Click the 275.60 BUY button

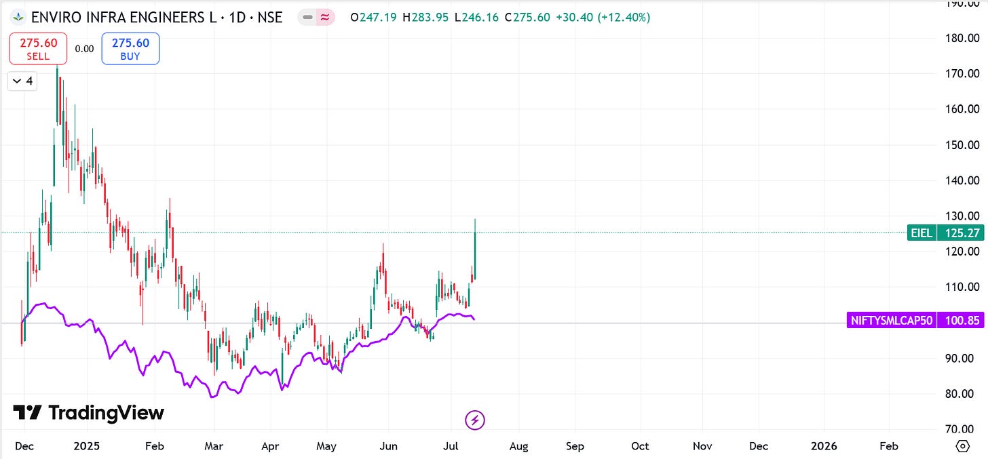[130, 49]
